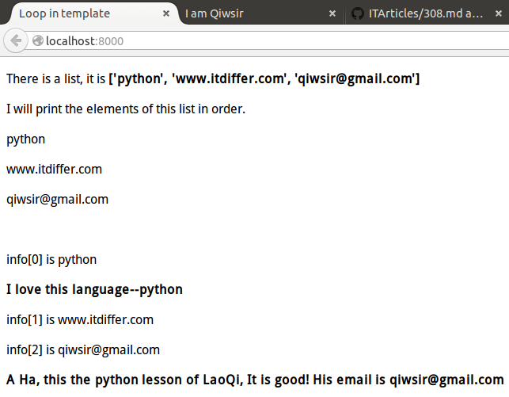Image resolution: width=509 pixels, height=397 pixels.
Task: Click the "info[1] is www.itdiffer.com" line
Action: pyautogui.click(x=80, y=319)
